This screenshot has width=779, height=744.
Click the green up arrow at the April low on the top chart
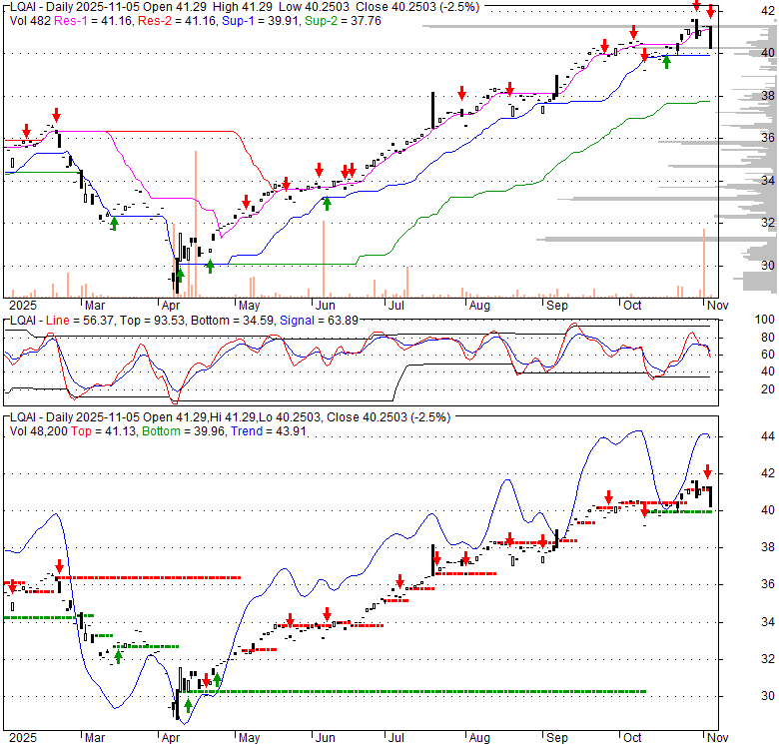(x=180, y=273)
